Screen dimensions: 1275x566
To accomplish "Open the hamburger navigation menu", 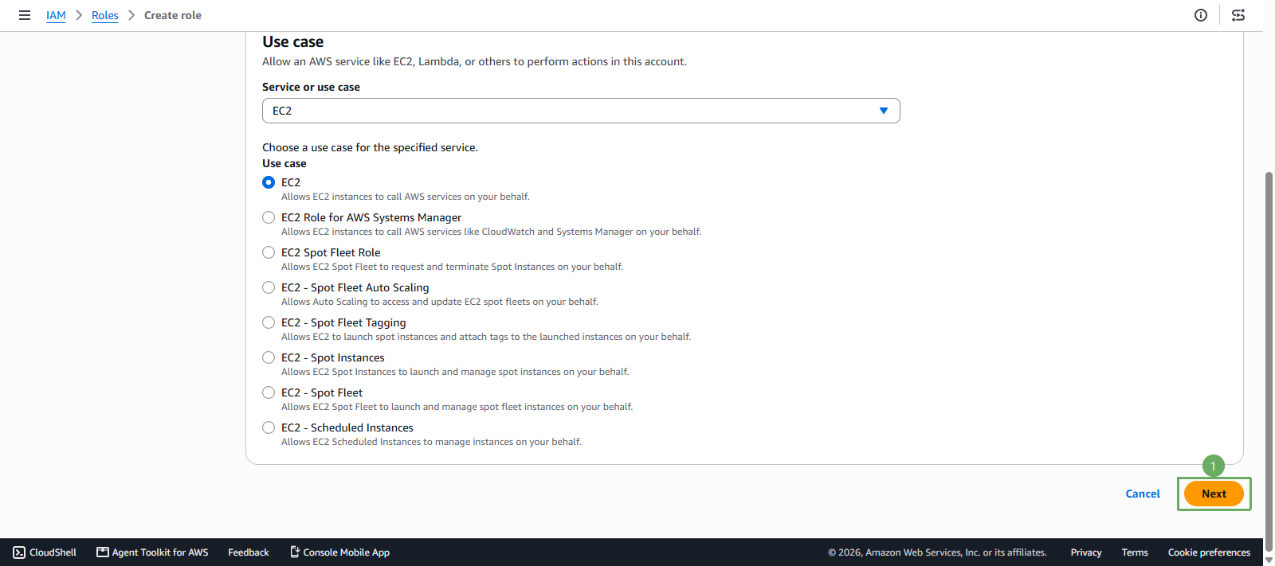I will pos(25,15).
